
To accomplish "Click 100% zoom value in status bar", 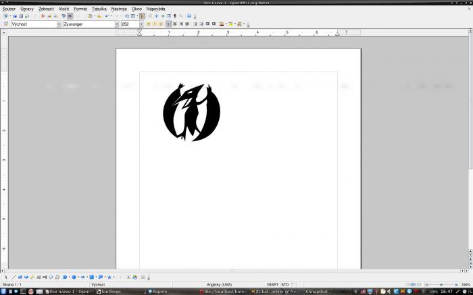I will coord(466,284).
